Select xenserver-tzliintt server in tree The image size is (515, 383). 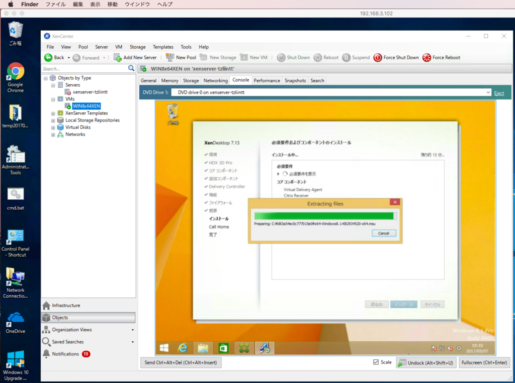(x=90, y=92)
